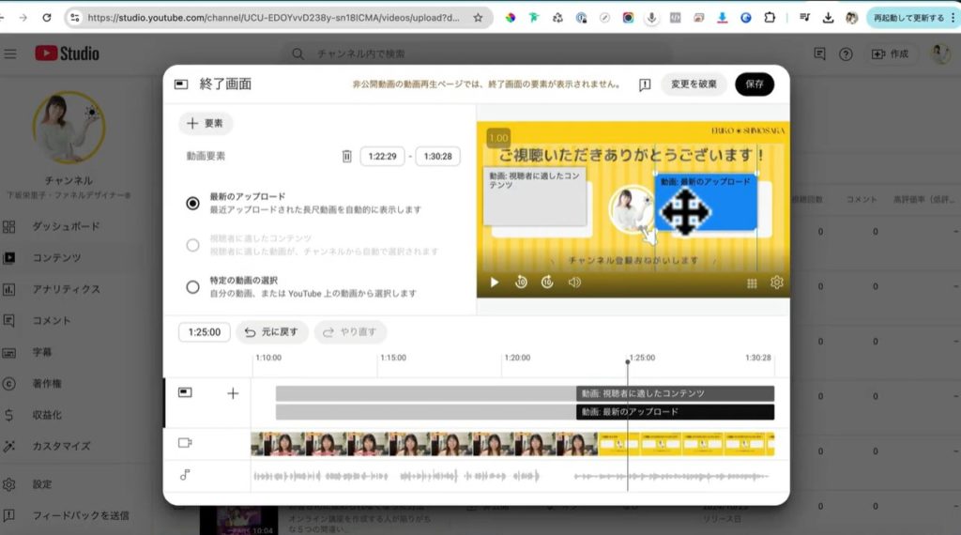Rewind preview 10 seconds

(x=521, y=282)
